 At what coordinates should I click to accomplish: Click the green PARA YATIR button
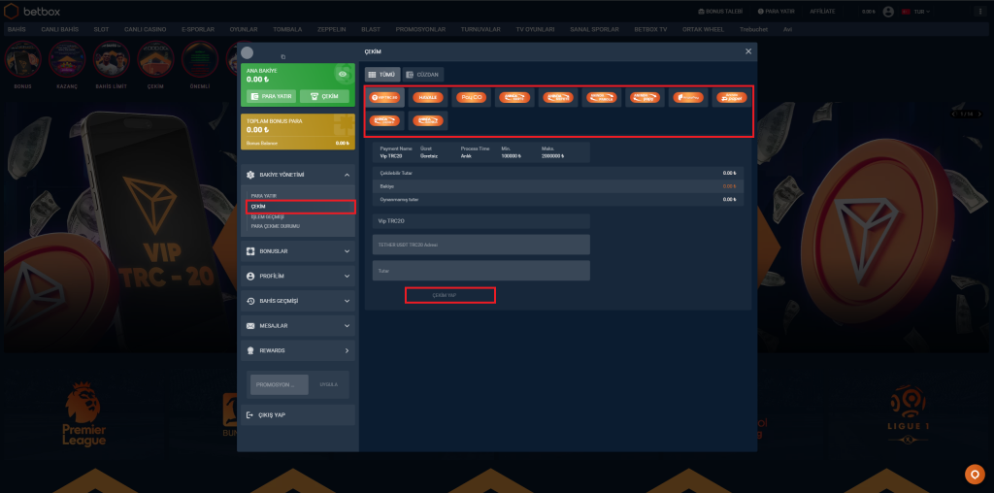(x=271, y=96)
